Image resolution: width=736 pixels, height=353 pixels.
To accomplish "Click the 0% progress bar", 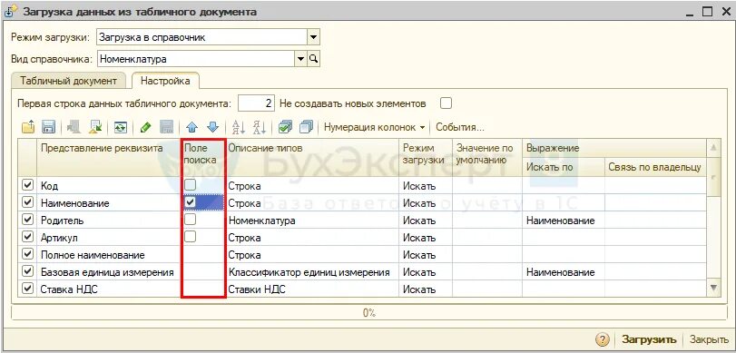I will pos(368,313).
